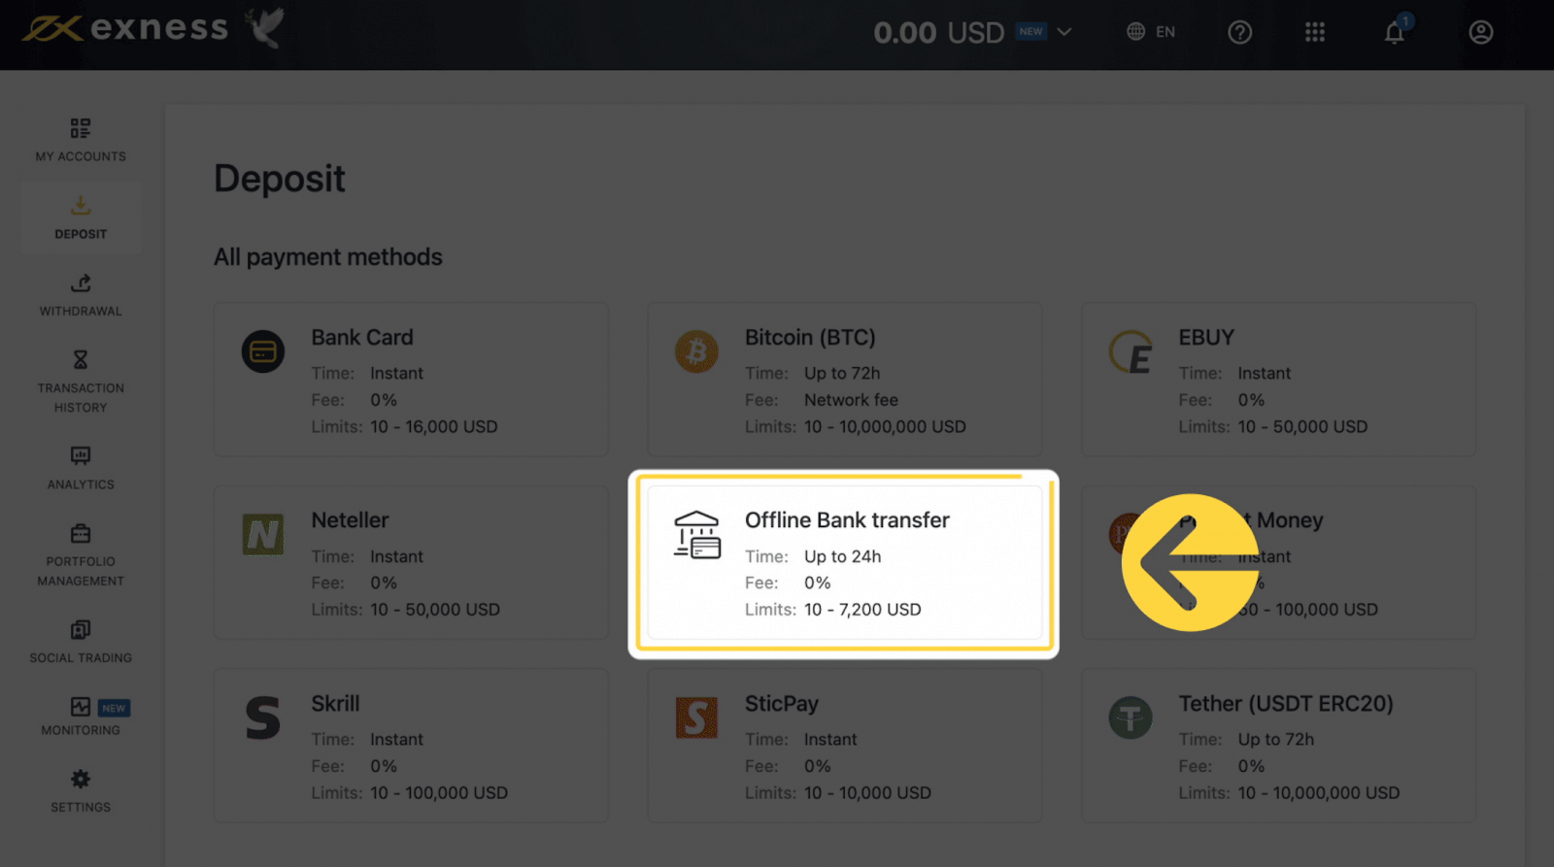Click the Exness logo in header
Screen dimensions: 1554x867
(x=125, y=28)
